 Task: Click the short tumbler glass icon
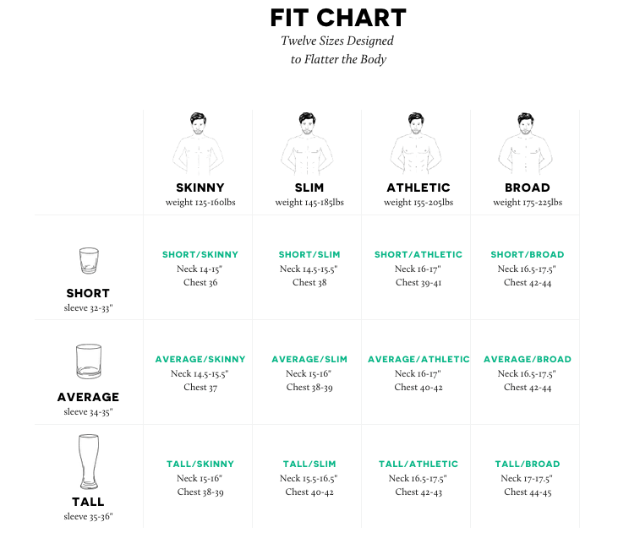89,261
